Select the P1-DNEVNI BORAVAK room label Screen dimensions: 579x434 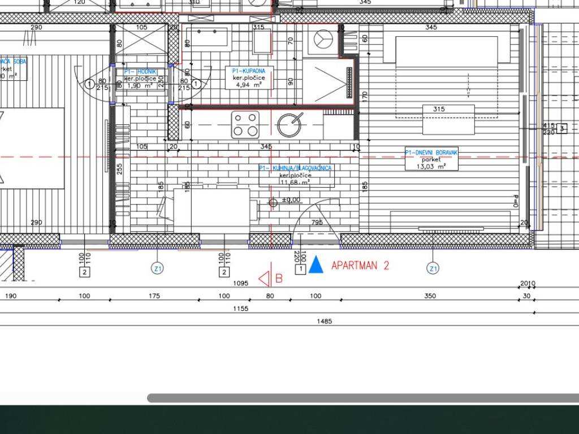431,152
